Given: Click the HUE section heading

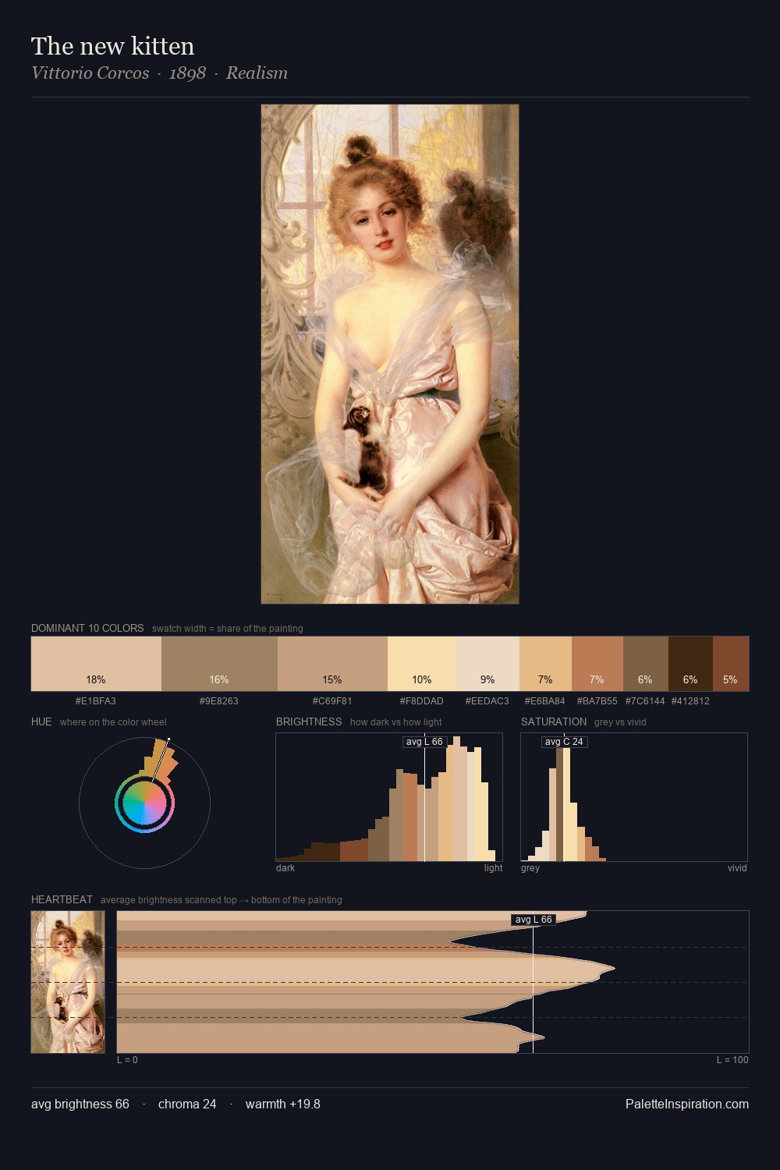Looking at the screenshot, I should pos(41,721).
